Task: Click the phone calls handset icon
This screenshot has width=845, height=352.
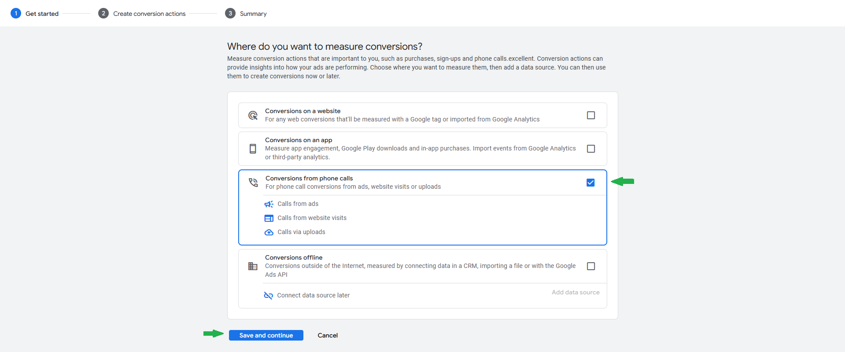Action: (x=253, y=182)
